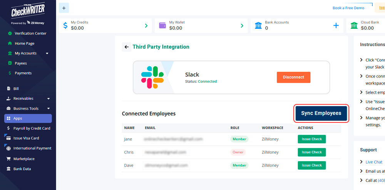The height and width of the screenshot is (190, 385).
Task: Open the Payees menu item
Action: click(x=21, y=63)
